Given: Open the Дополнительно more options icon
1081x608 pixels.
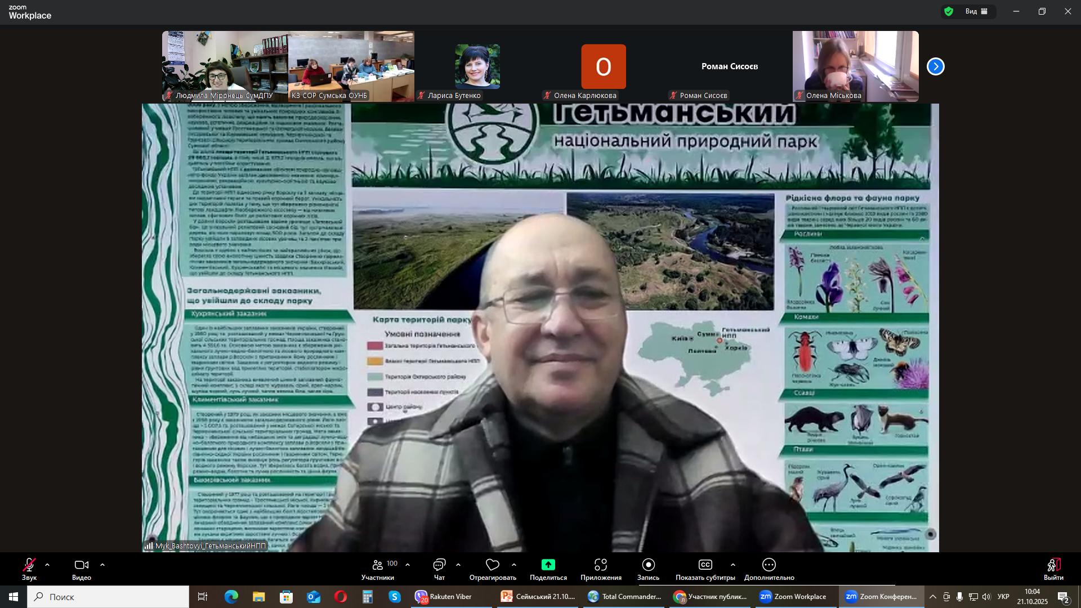Looking at the screenshot, I should (x=769, y=565).
